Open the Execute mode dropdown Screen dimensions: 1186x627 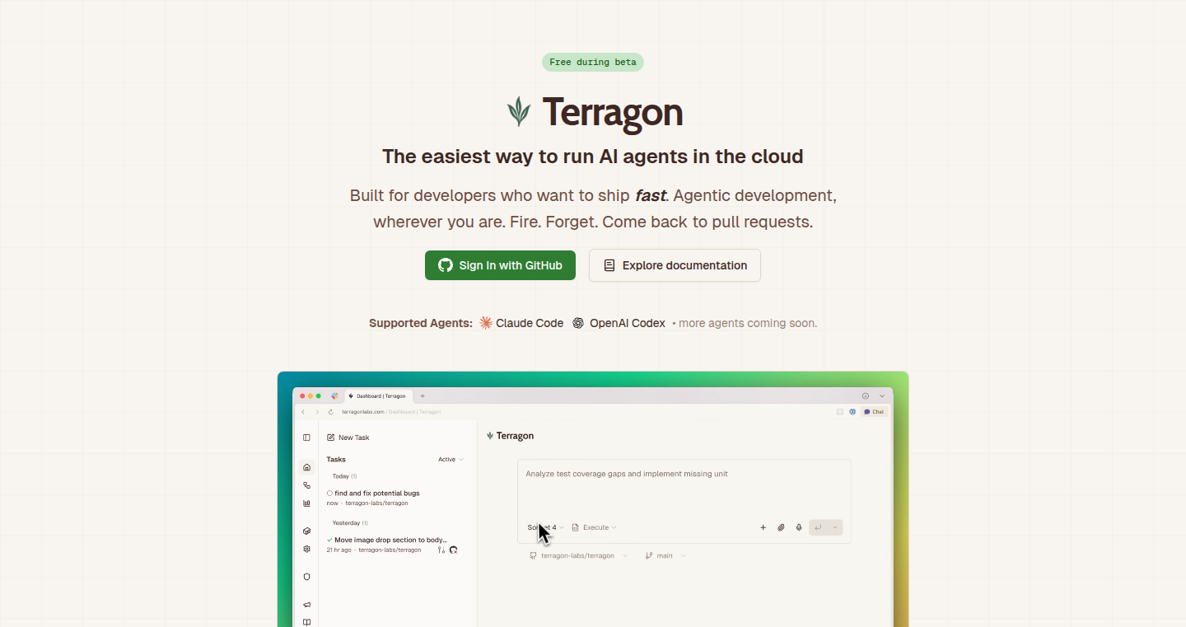[x=594, y=527]
